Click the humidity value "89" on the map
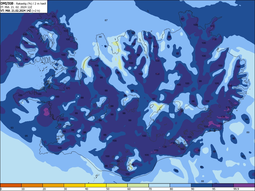Viewport: 255px width, 191px height. 248,132
